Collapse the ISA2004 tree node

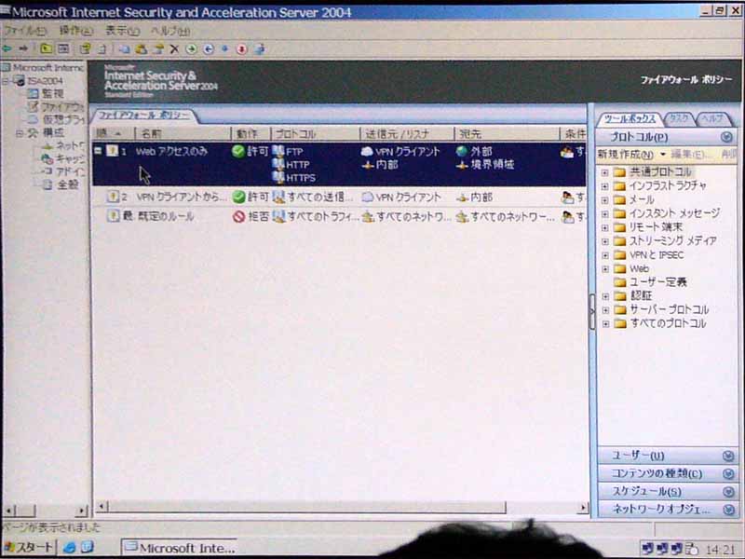coord(6,81)
